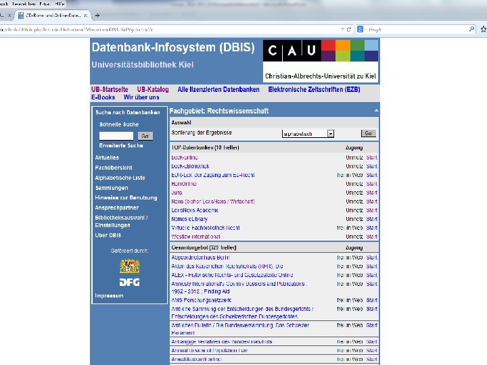Open a new browser tab with the plus
This screenshot has height=365, width=487.
[x=97, y=15]
